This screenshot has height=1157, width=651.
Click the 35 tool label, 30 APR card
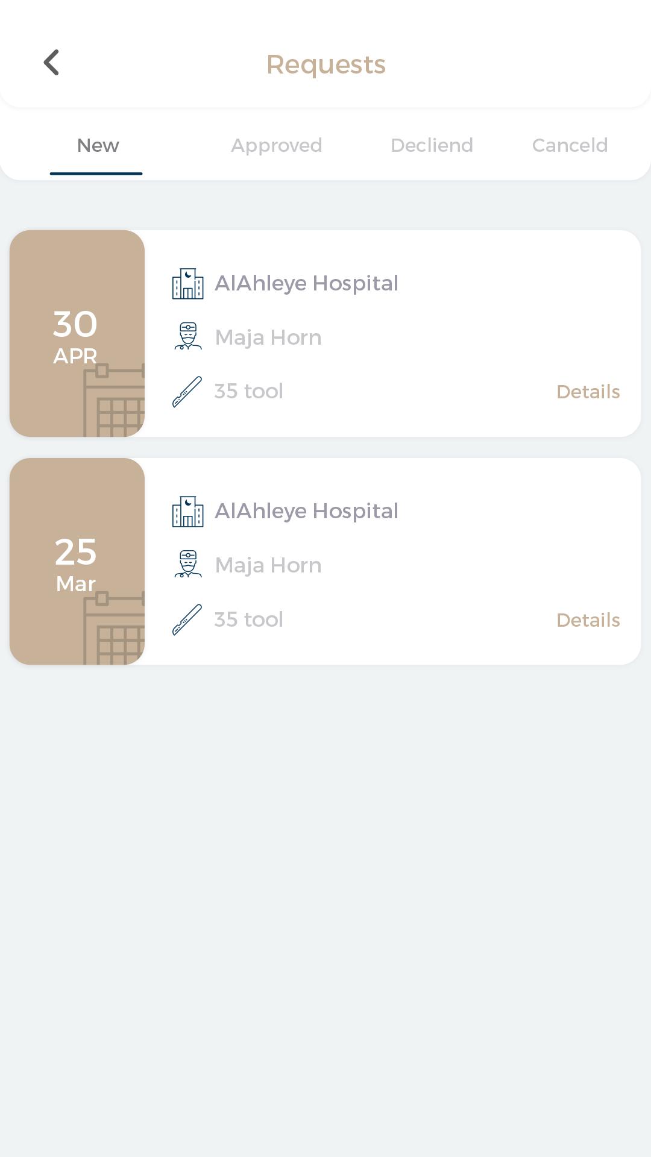tap(249, 391)
